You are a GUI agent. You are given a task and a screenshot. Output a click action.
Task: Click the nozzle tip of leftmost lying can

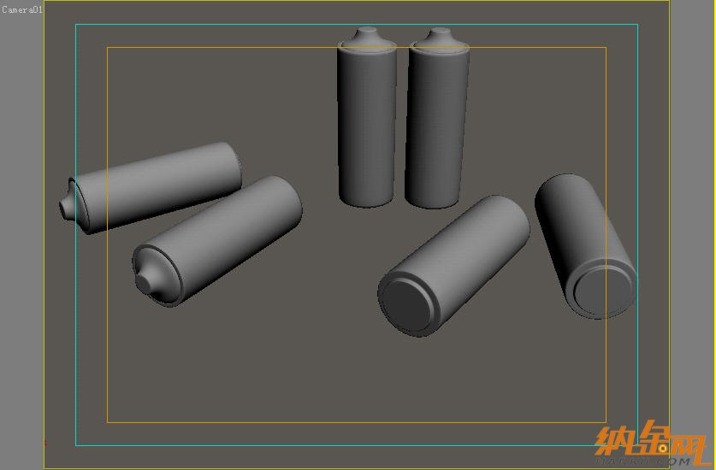[x=63, y=207]
